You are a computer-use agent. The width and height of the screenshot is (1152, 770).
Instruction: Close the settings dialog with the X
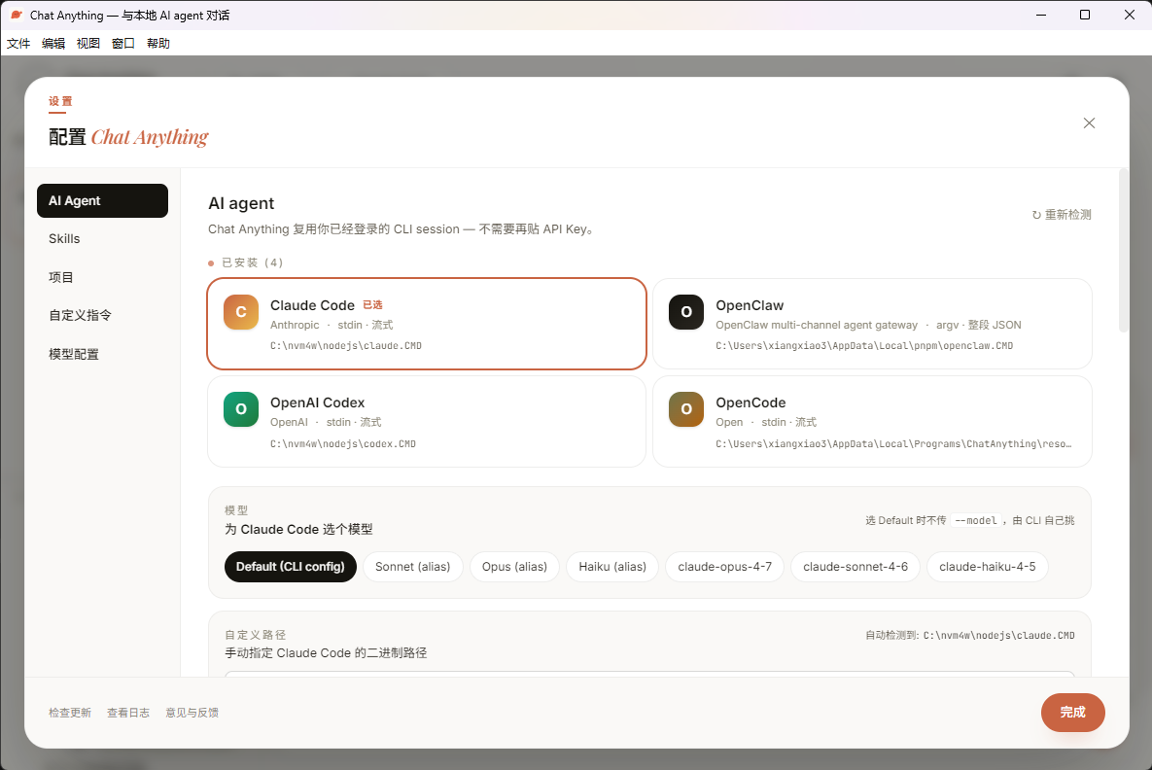(1089, 123)
